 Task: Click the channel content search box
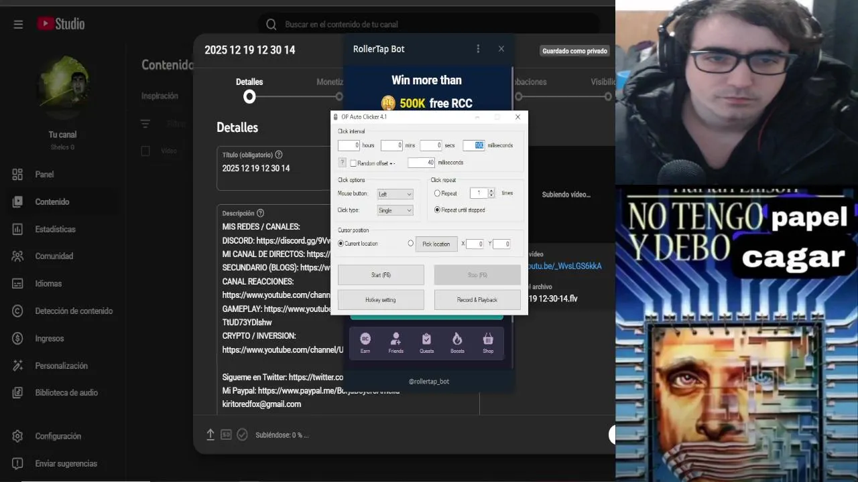(x=429, y=24)
